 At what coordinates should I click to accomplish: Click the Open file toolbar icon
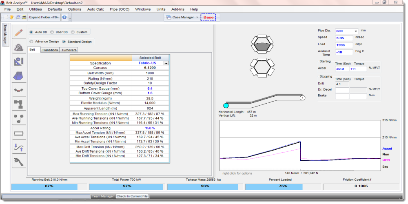[12, 18]
